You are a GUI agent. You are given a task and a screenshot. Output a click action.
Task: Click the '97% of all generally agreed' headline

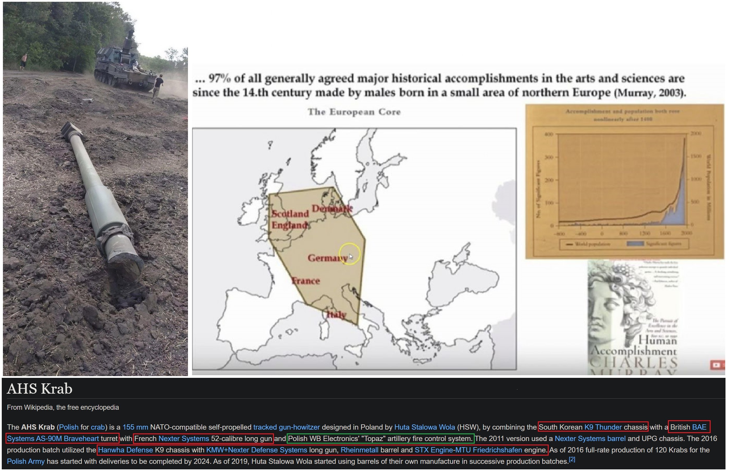[440, 85]
